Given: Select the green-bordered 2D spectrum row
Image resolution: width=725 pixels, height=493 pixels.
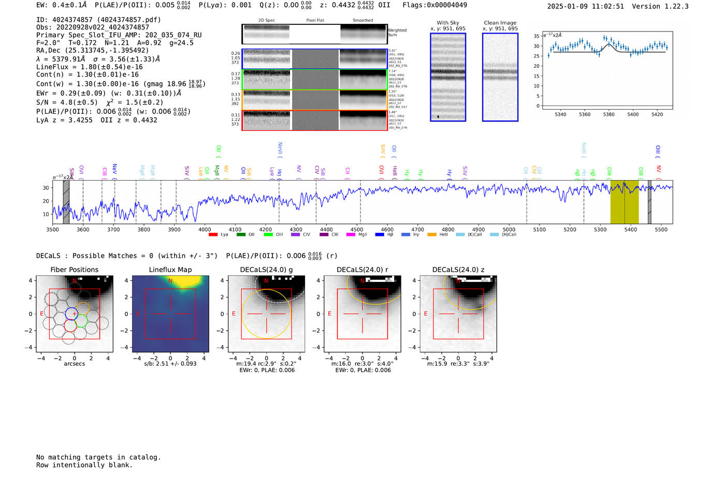Looking at the screenshot, I should click(315, 80).
